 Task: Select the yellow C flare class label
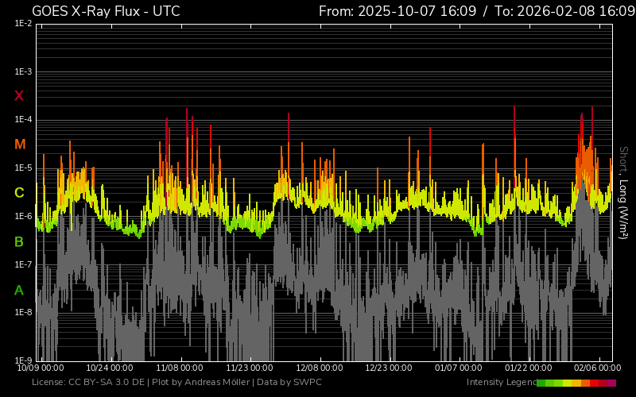point(19,193)
